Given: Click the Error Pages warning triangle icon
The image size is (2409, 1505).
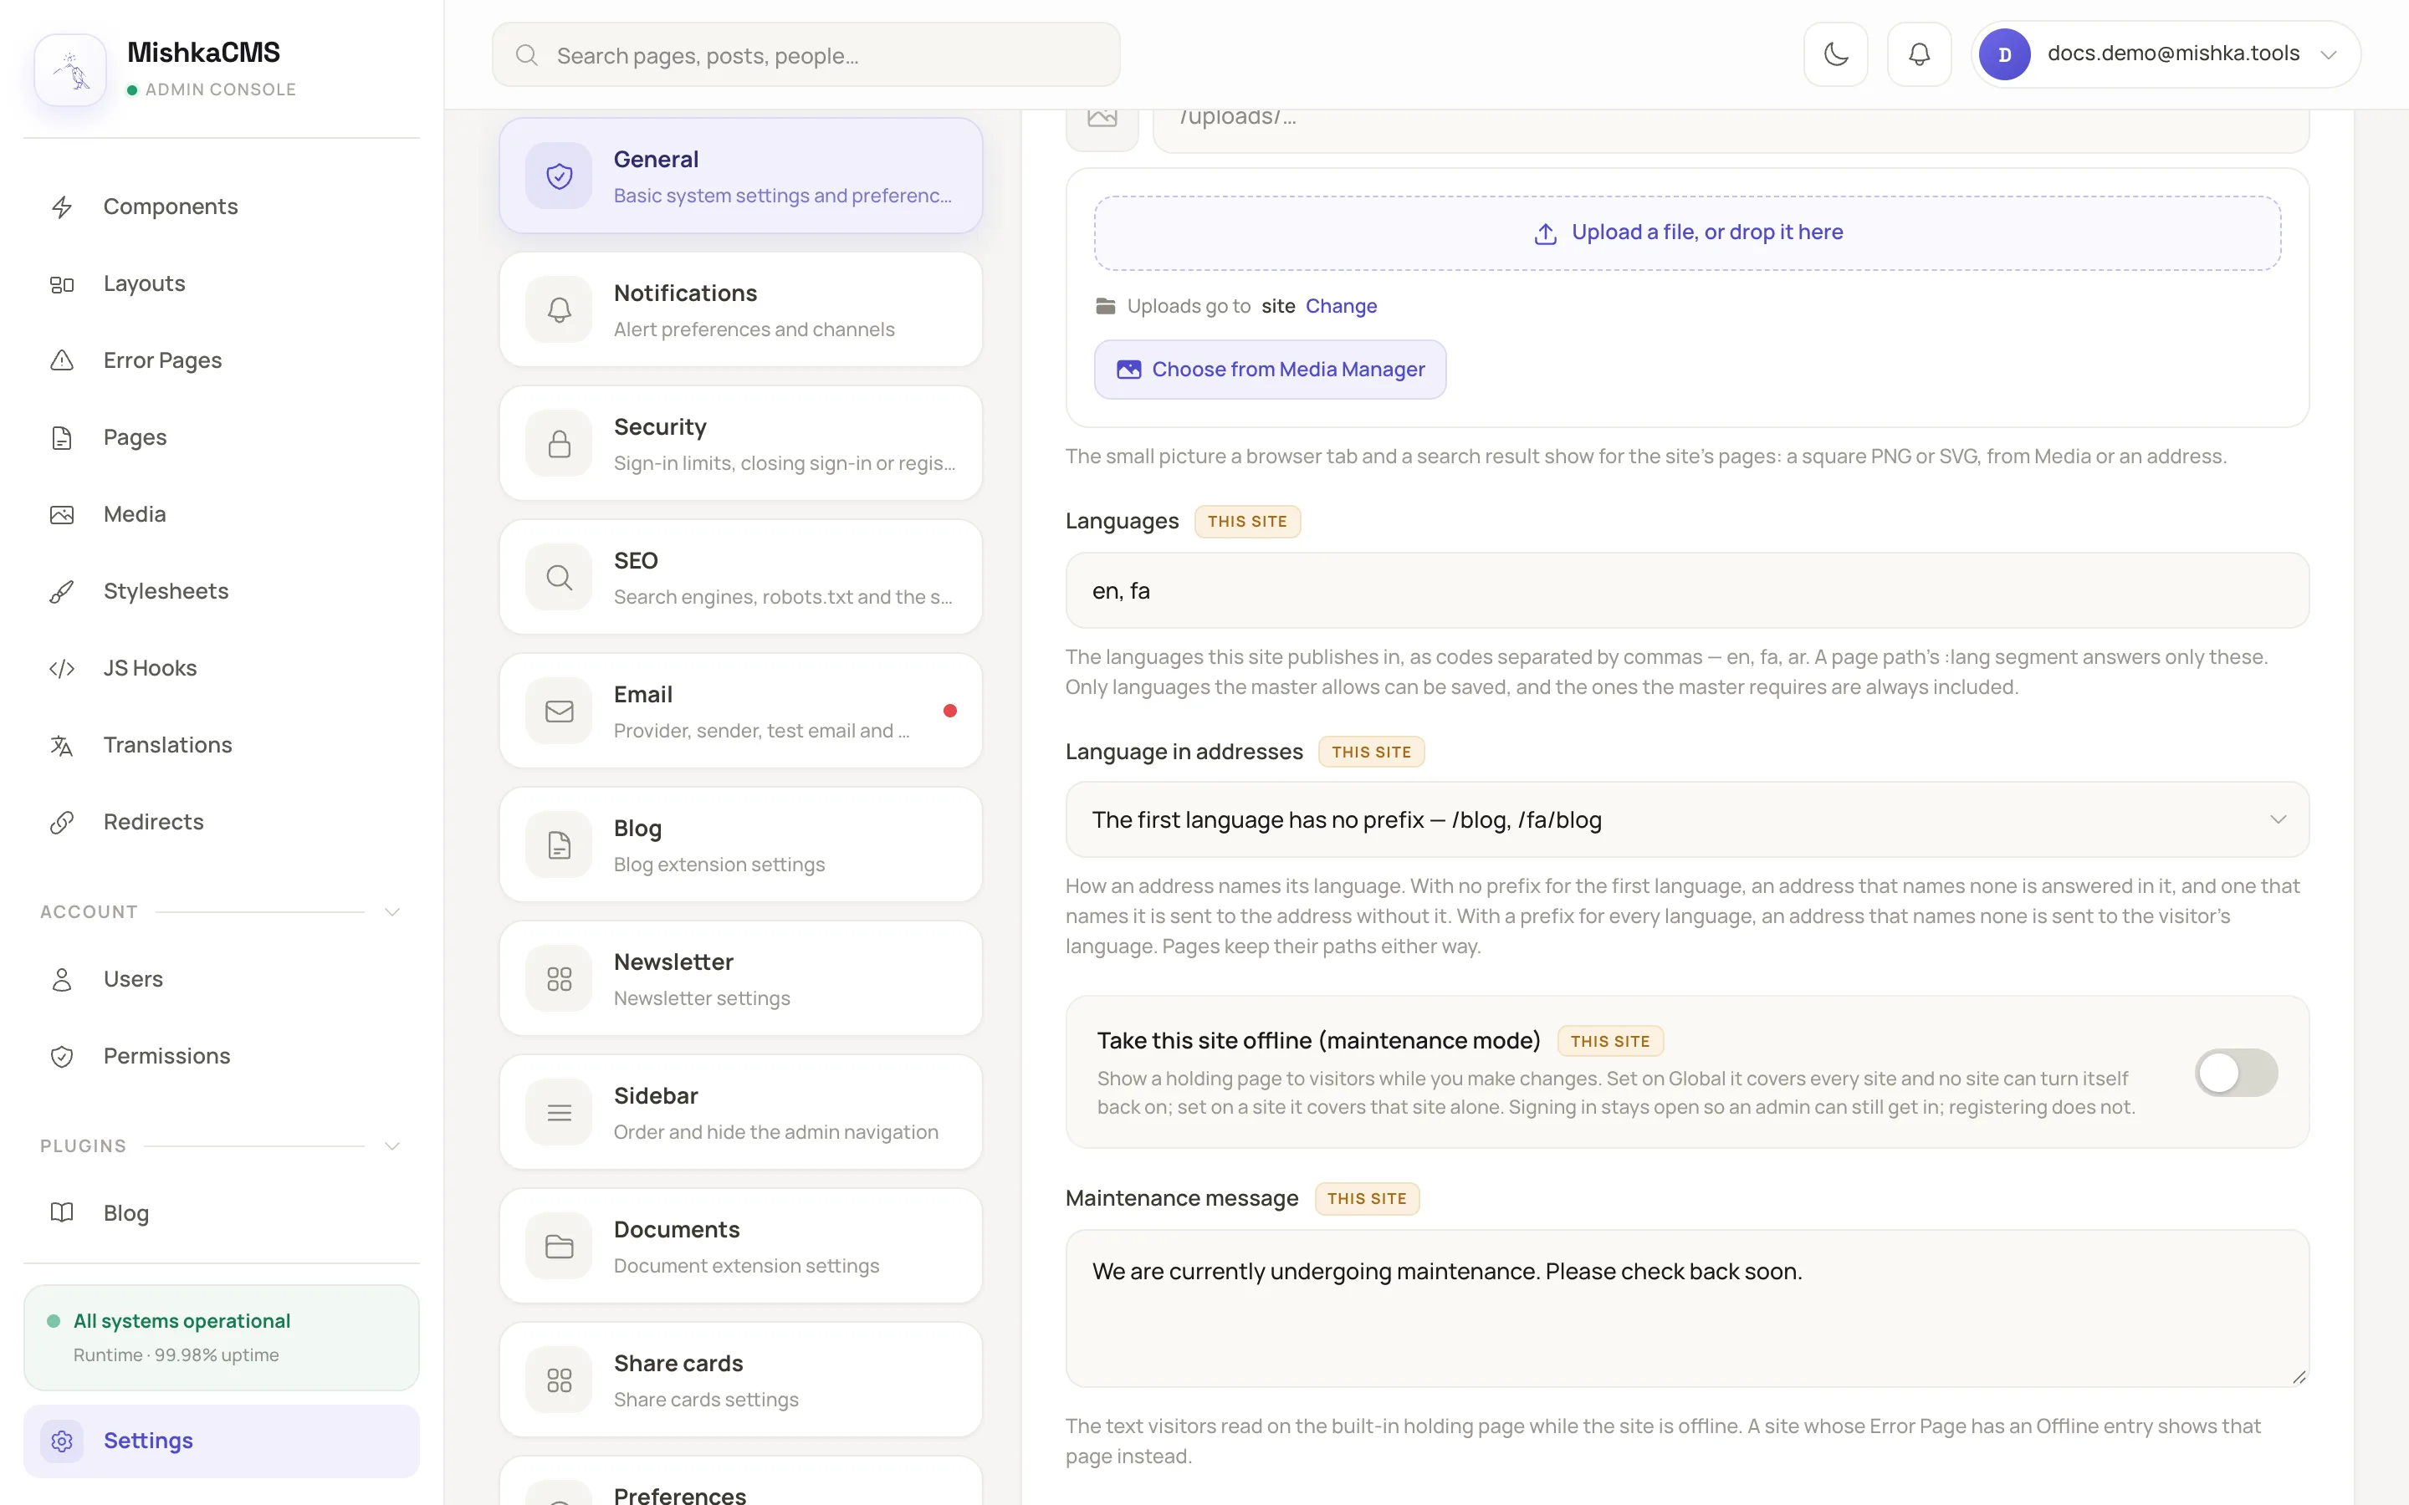Looking at the screenshot, I should tap(62, 360).
